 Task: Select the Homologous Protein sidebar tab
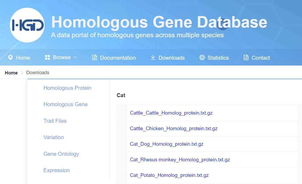click(x=67, y=88)
